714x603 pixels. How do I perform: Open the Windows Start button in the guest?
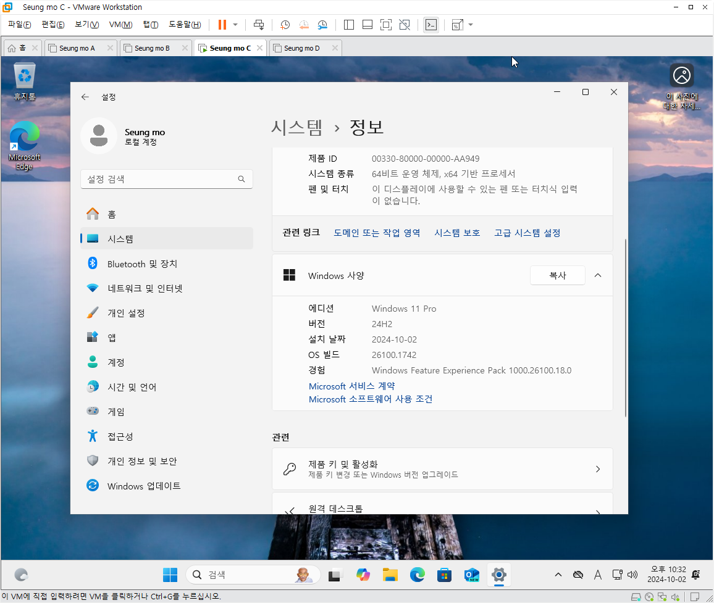[170, 575]
